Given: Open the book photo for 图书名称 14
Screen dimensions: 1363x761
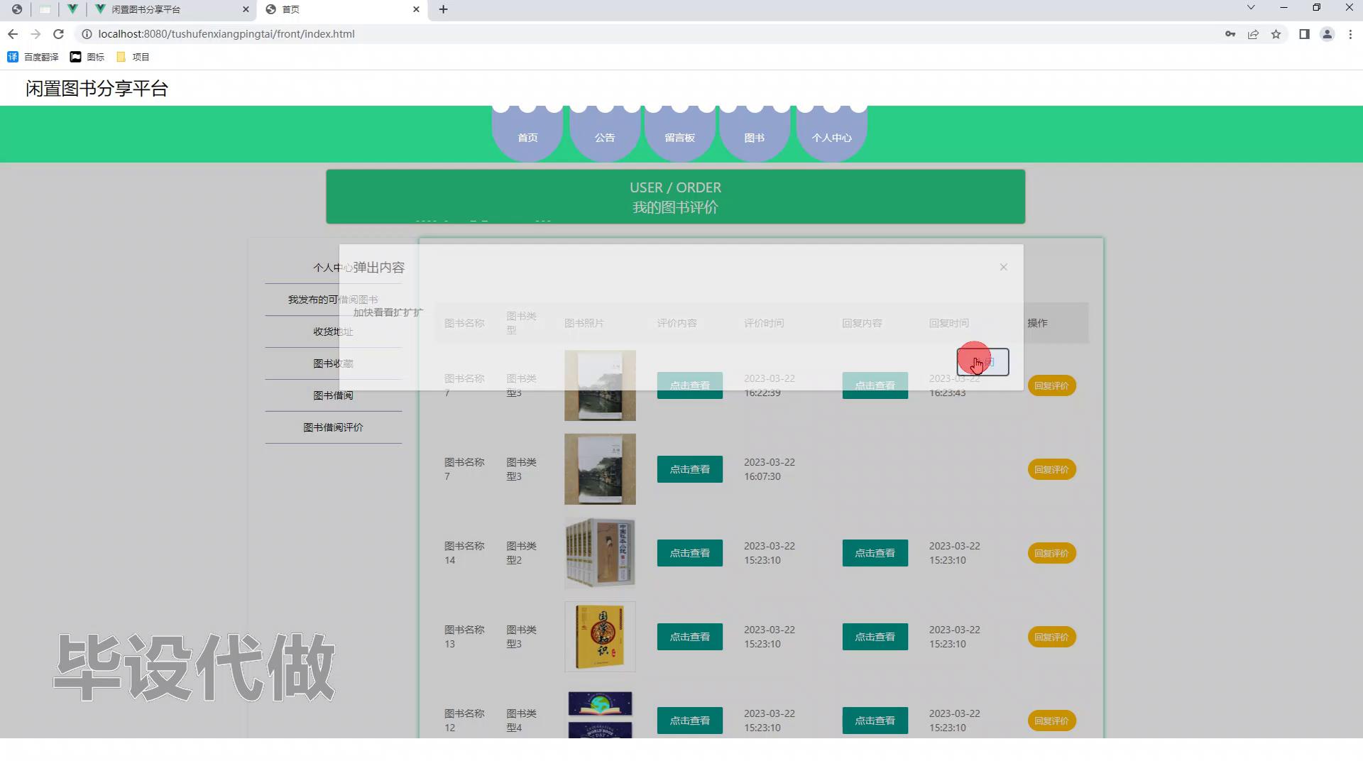Looking at the screenshot, I should pos(600,553).
